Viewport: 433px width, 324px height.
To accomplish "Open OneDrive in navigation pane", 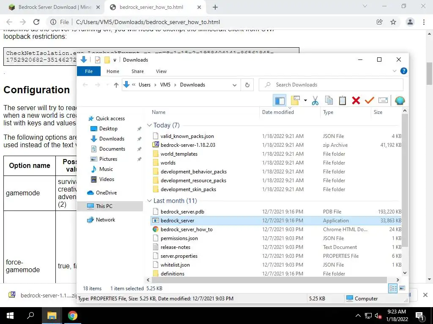I will coord(106,193).
